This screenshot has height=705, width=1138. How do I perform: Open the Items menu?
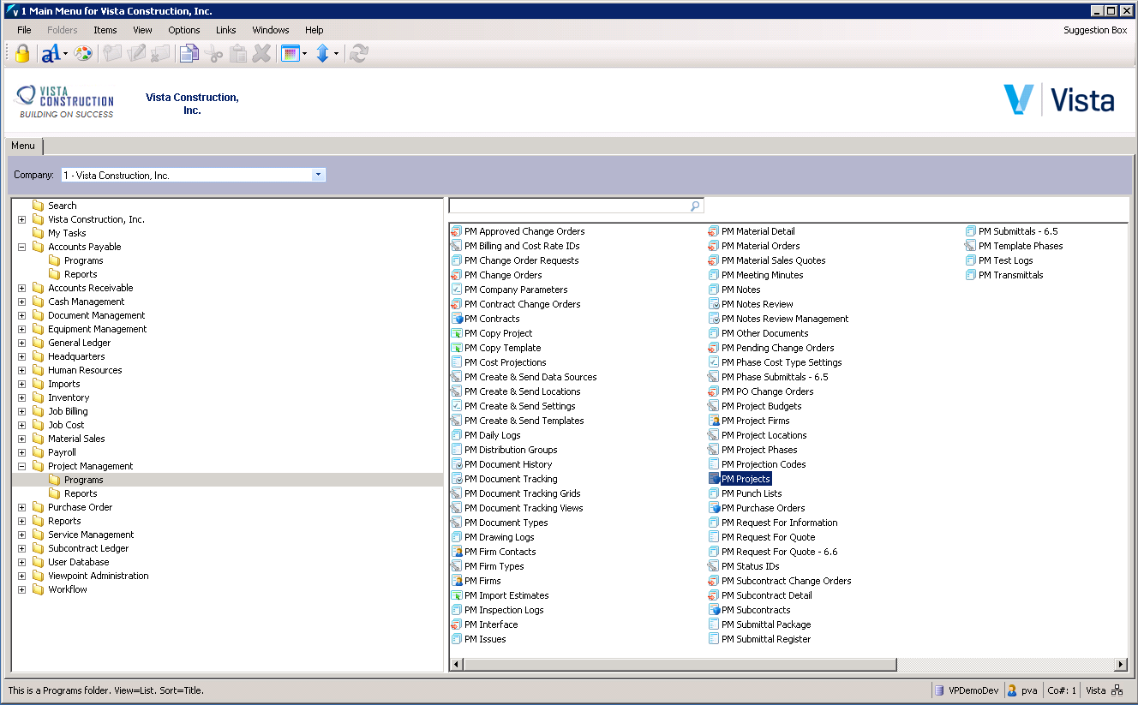coord(105,30)
